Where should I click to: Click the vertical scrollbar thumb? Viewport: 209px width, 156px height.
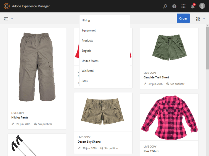208,48
